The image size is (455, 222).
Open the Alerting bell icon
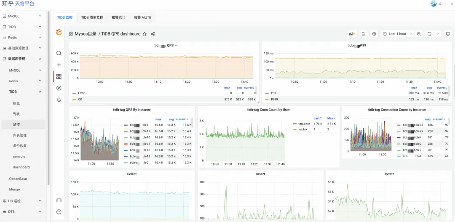[x=59, y=100]
